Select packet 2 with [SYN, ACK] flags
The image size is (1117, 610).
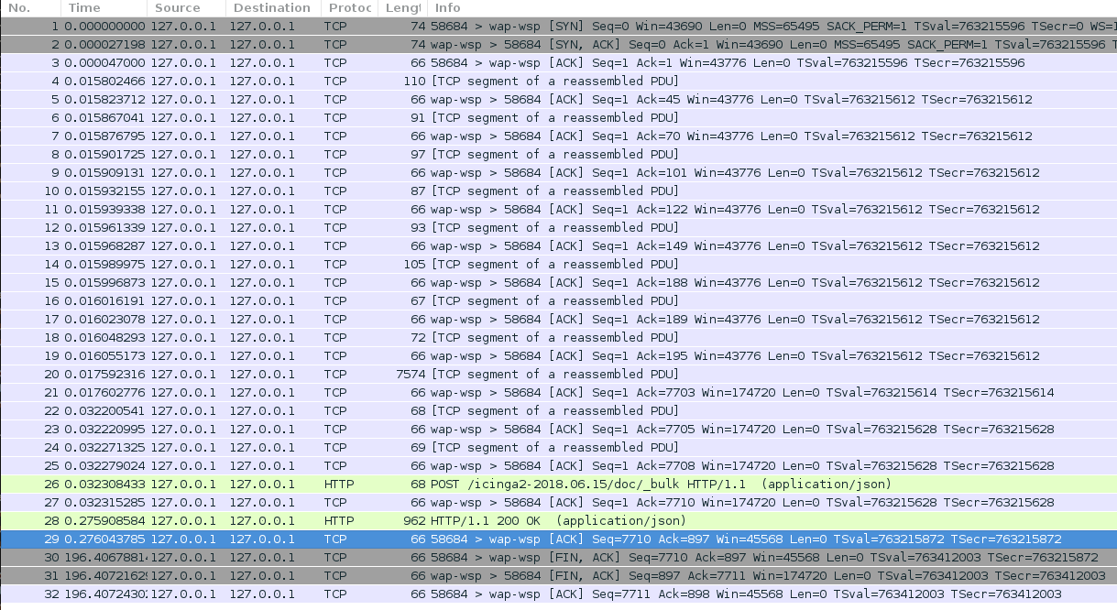pos(558,44)
